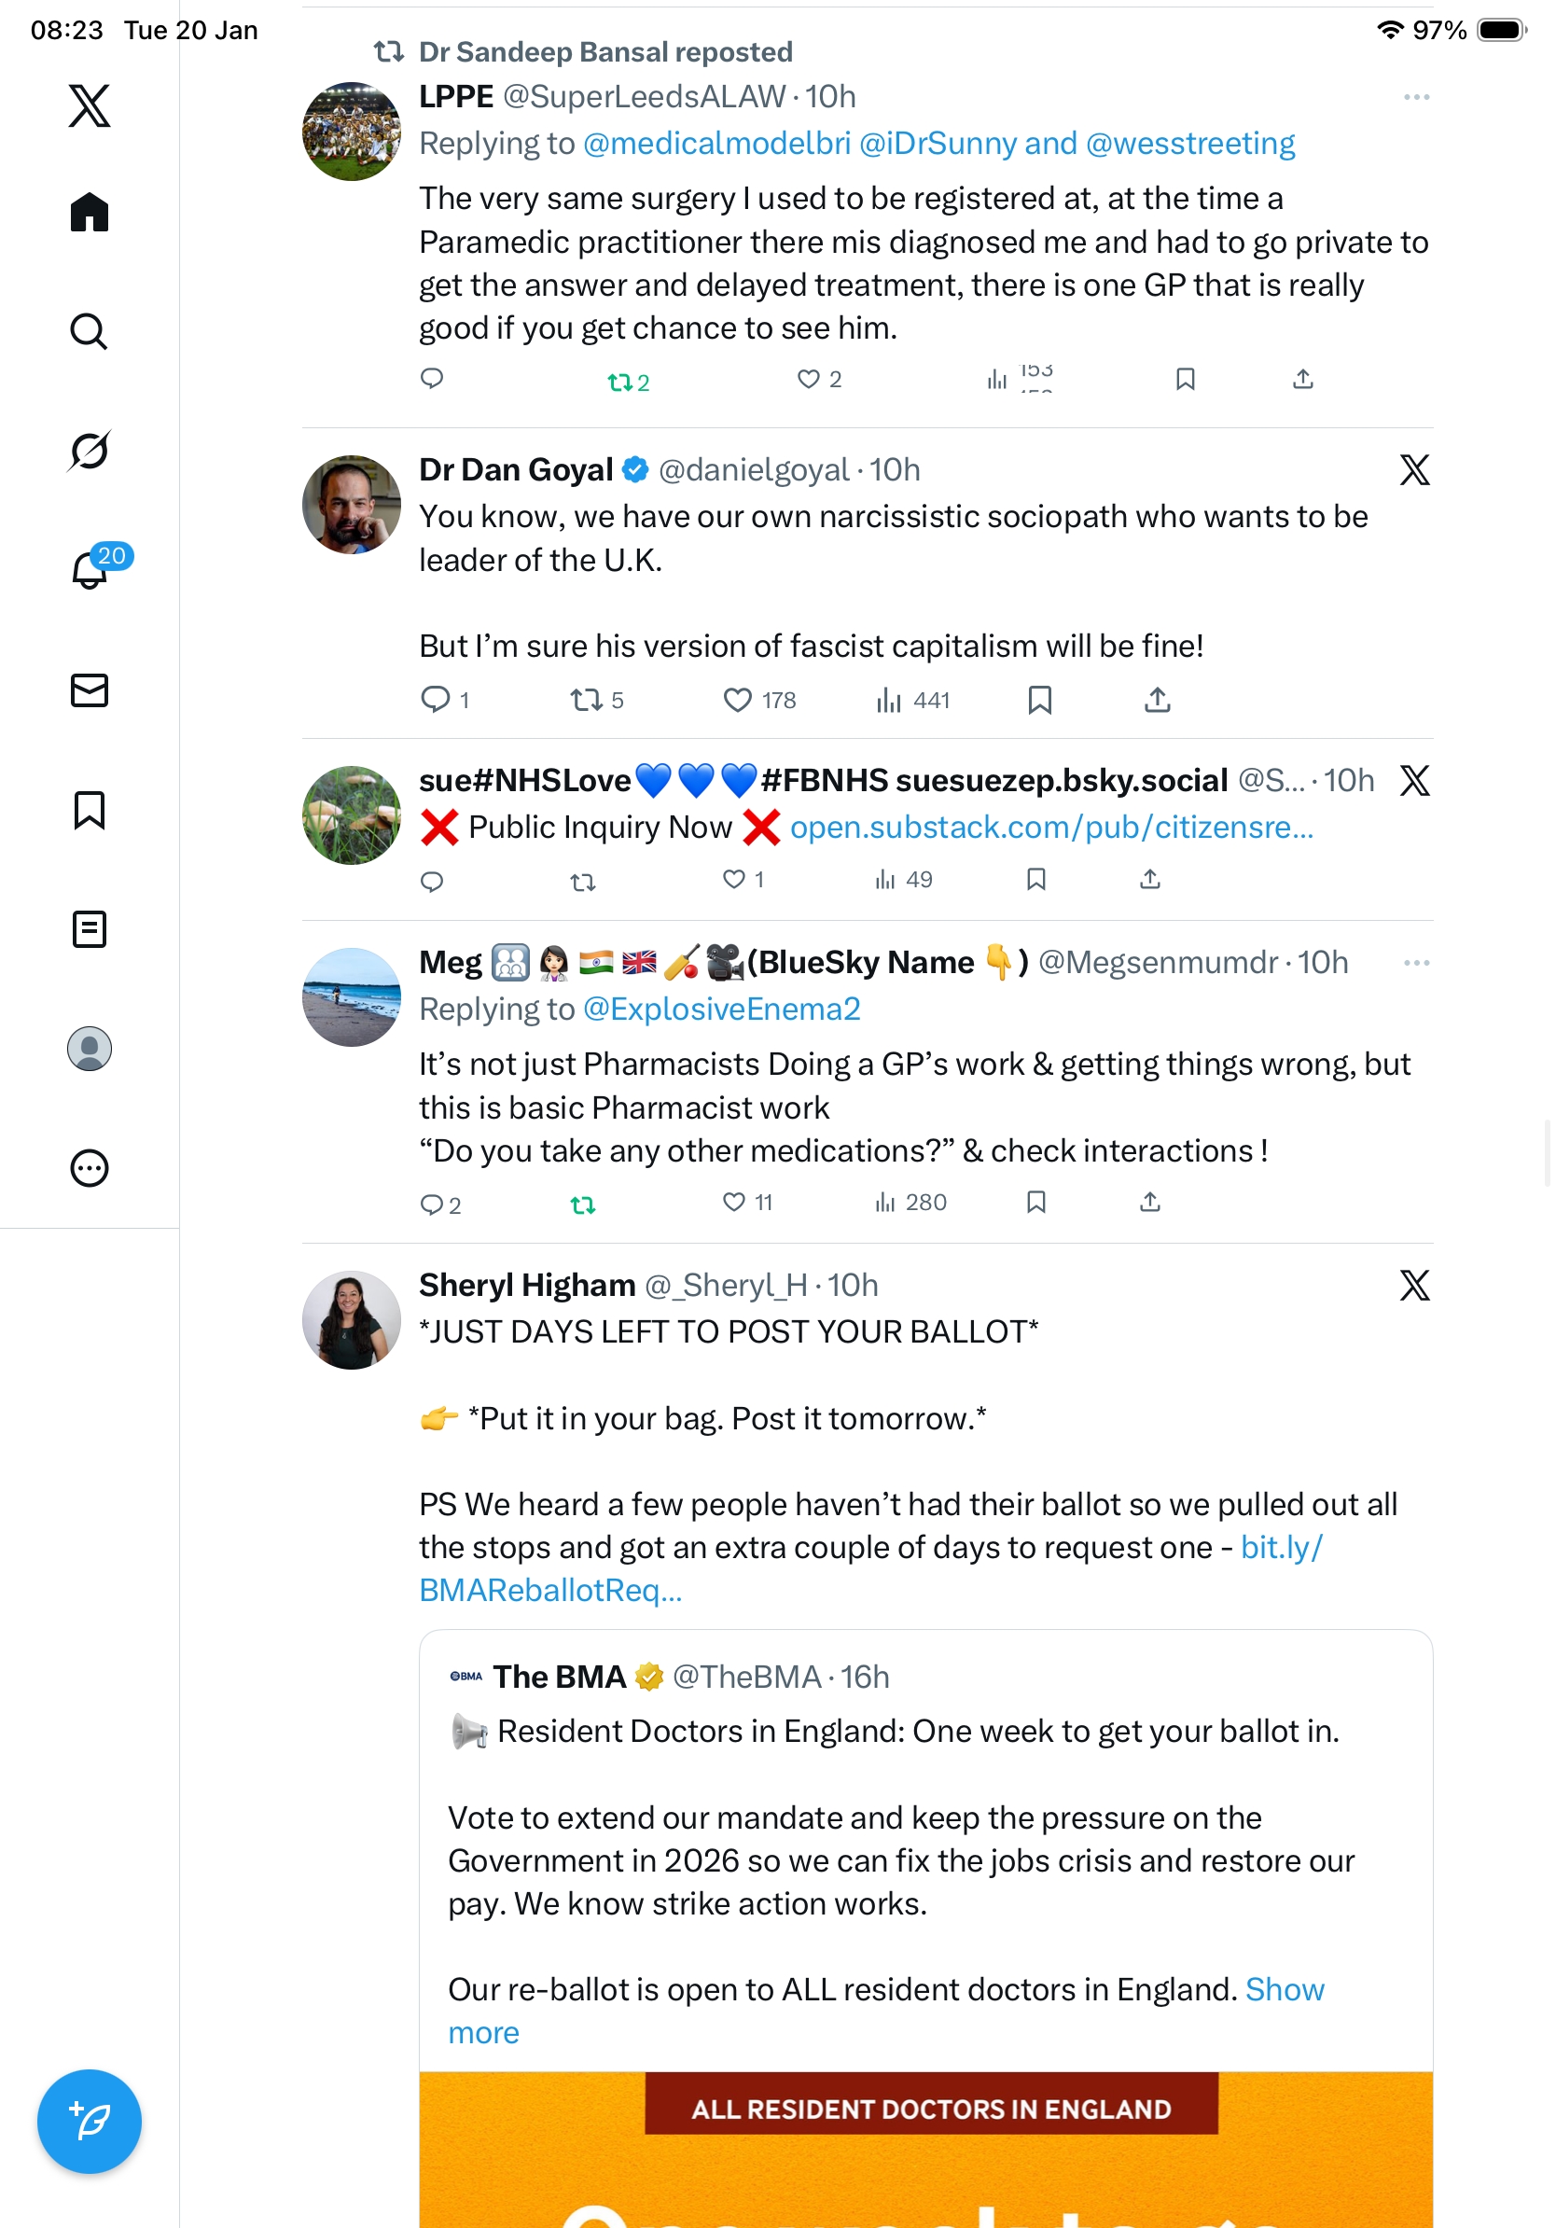Go to Home feed icon
The height and width of the screenshot is (2228, 1556).
point(90,212)
